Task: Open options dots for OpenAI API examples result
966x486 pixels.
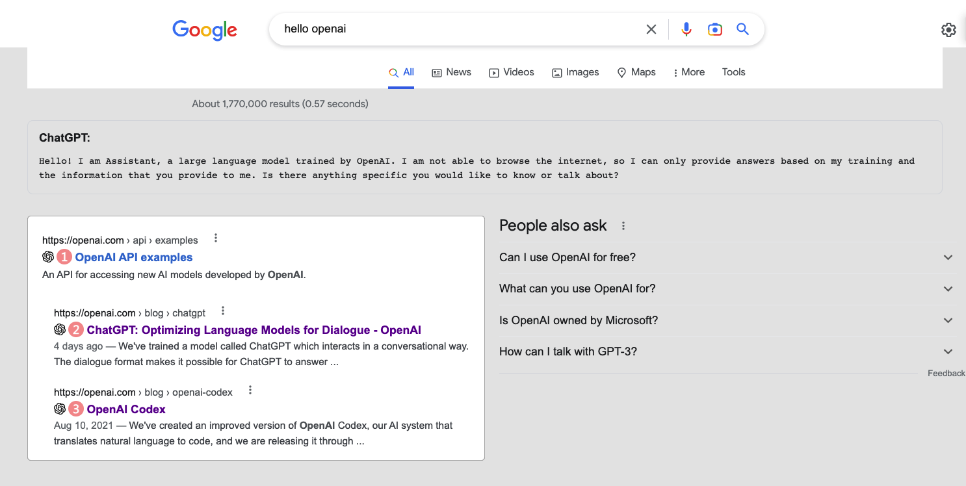Action: 216,238
